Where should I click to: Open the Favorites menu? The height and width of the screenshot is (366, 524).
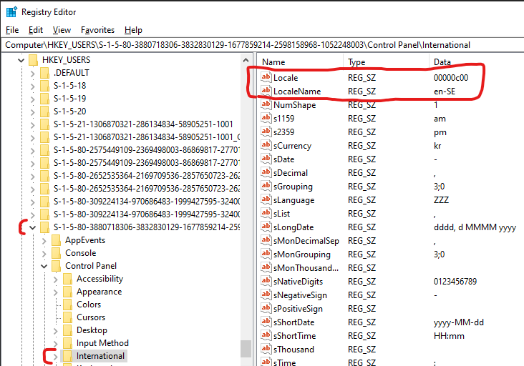[x=97, y=30]
